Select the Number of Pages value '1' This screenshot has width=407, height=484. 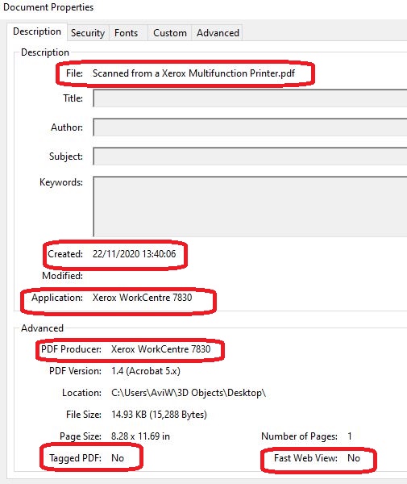click(350, 436)
